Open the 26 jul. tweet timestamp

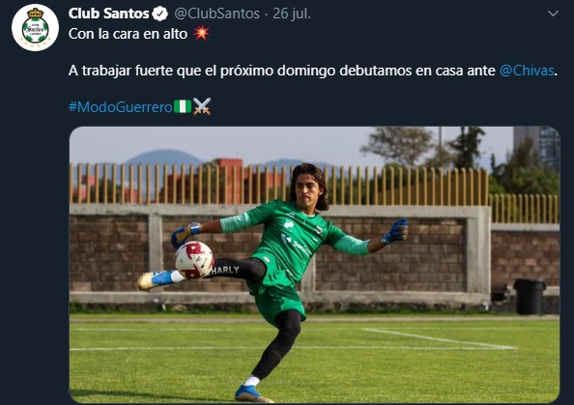coord(292,14)
